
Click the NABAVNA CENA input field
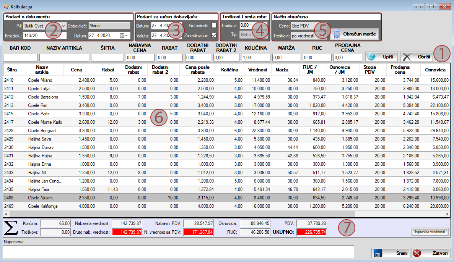(140, 58)
